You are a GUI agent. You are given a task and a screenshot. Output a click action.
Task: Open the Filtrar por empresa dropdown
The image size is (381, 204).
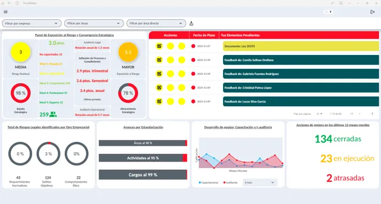point(32,23)
